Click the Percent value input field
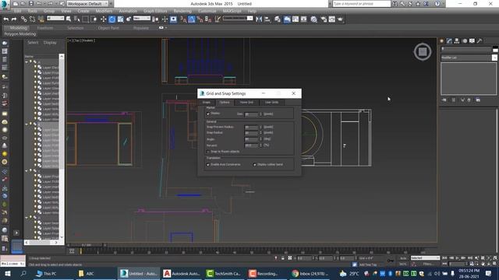The width and height of the screenshot is (499, 280). (x=251, y=145)
